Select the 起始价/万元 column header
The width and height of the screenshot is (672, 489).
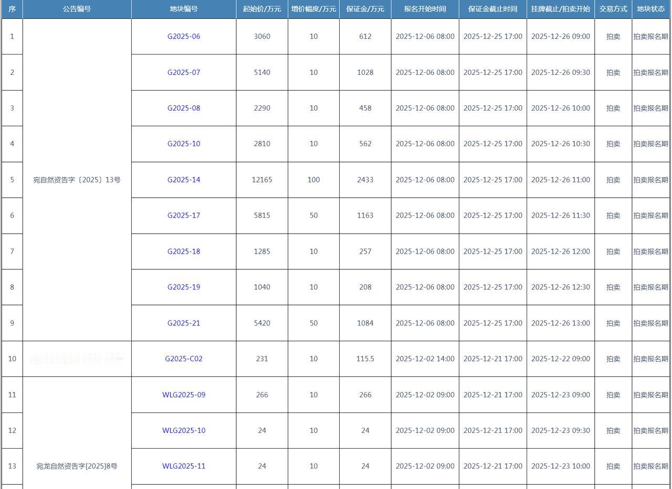pos(262,9)
